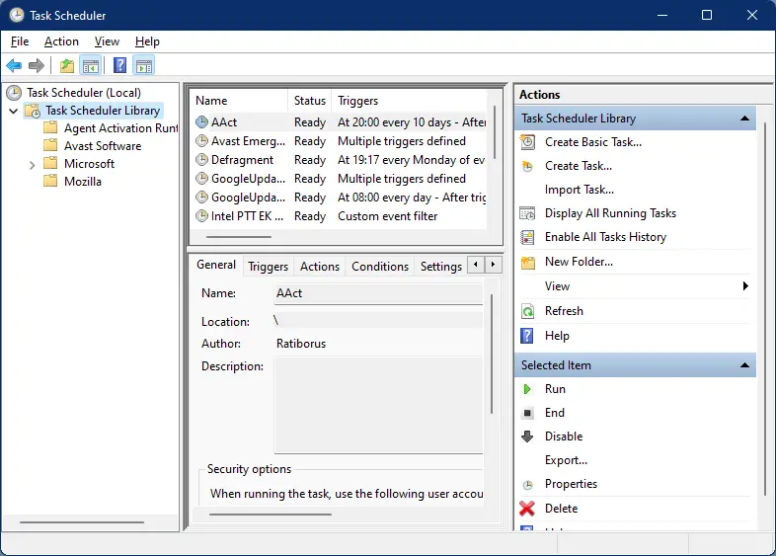Click the General tab vertical scrollbar
776x556 pixels.
[x=492, y=354]
